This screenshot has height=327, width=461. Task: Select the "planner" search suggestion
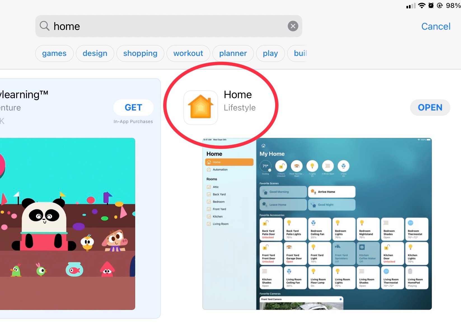pos(233,53)
